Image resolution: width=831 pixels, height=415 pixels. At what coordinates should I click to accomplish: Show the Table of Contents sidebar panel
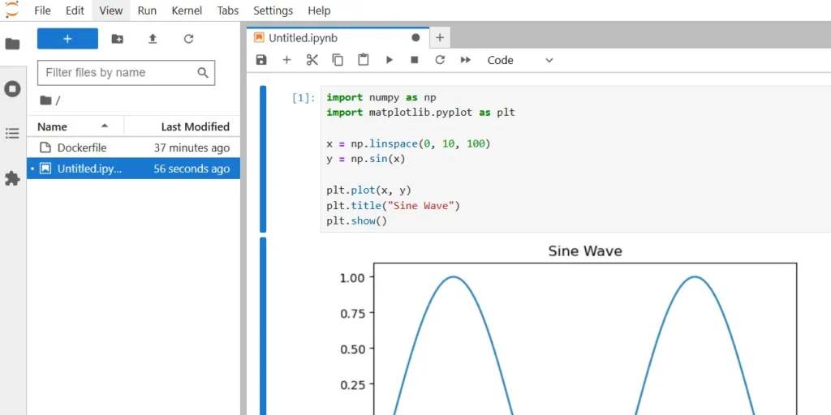point(12,134)
